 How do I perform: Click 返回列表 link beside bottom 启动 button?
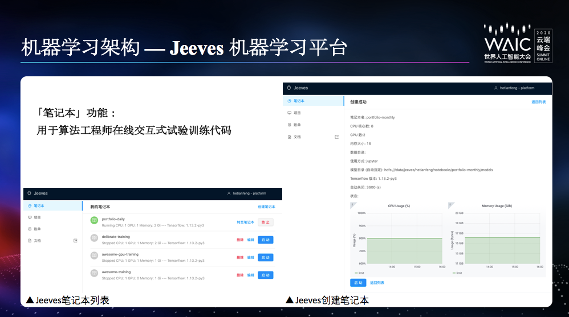377,283
